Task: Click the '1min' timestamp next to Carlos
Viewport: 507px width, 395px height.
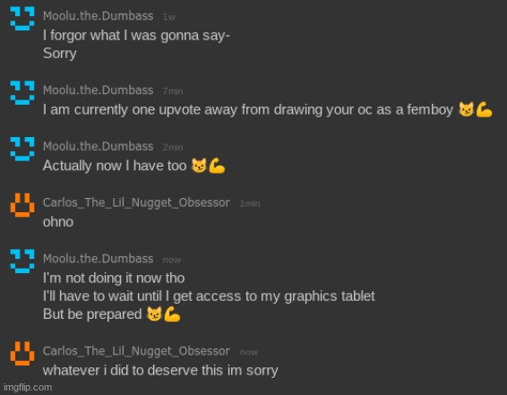Action: (x=250, y=203)
